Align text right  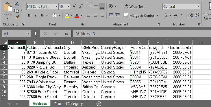(x=102, y=15)
